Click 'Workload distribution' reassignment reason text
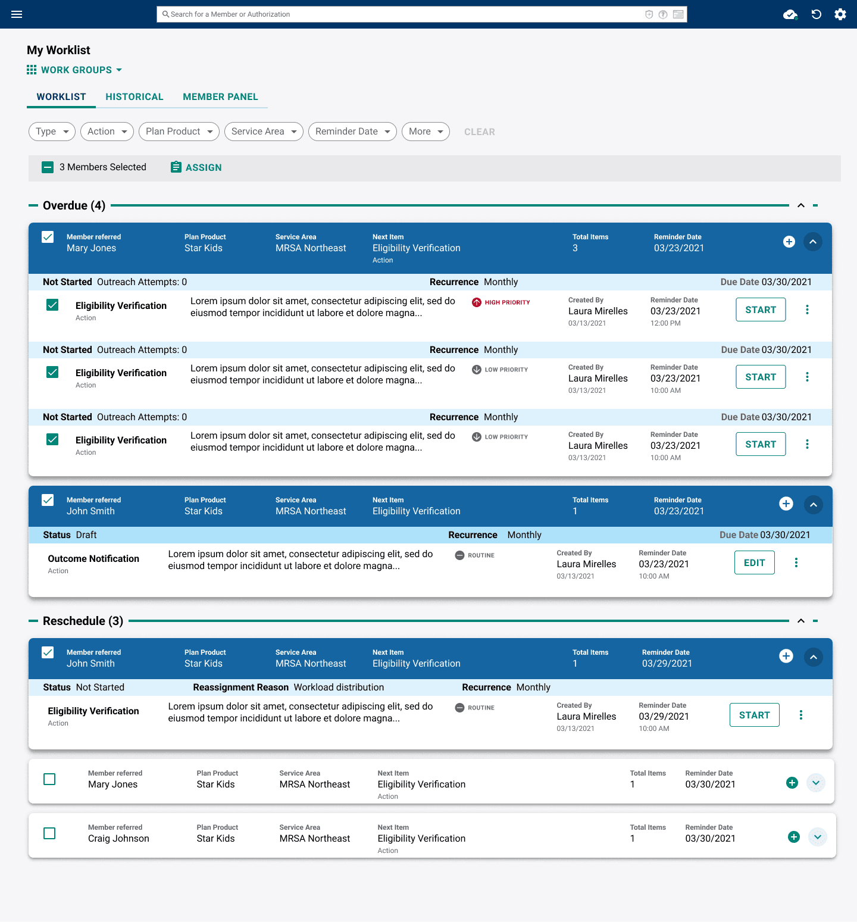 coord(339,687)
